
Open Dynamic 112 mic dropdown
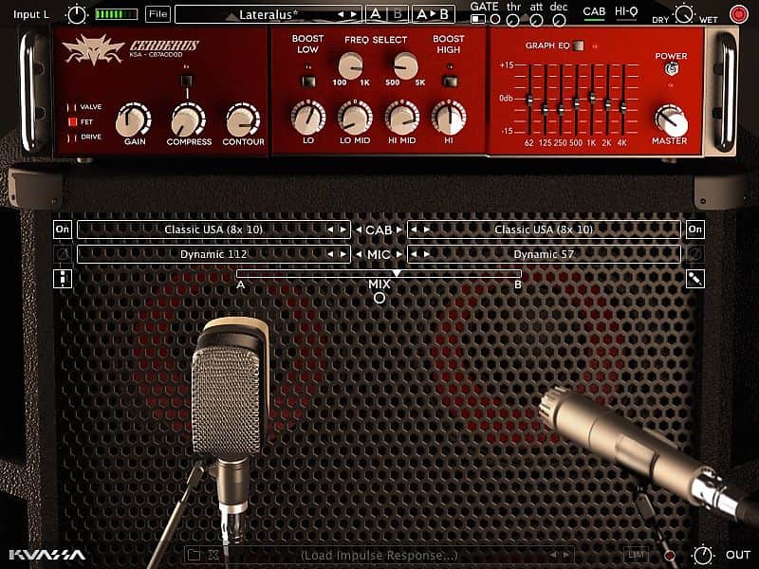213,254
